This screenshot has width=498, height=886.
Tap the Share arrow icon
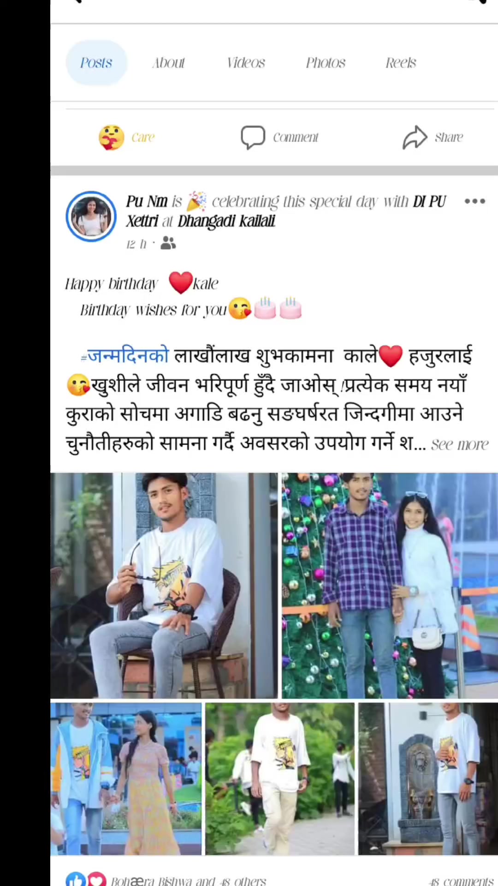(415, 138)
